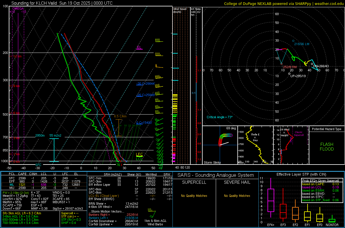
Task: Click the sounding title 'Sounding for KLCH Valid'
Action: pos(34,3)
